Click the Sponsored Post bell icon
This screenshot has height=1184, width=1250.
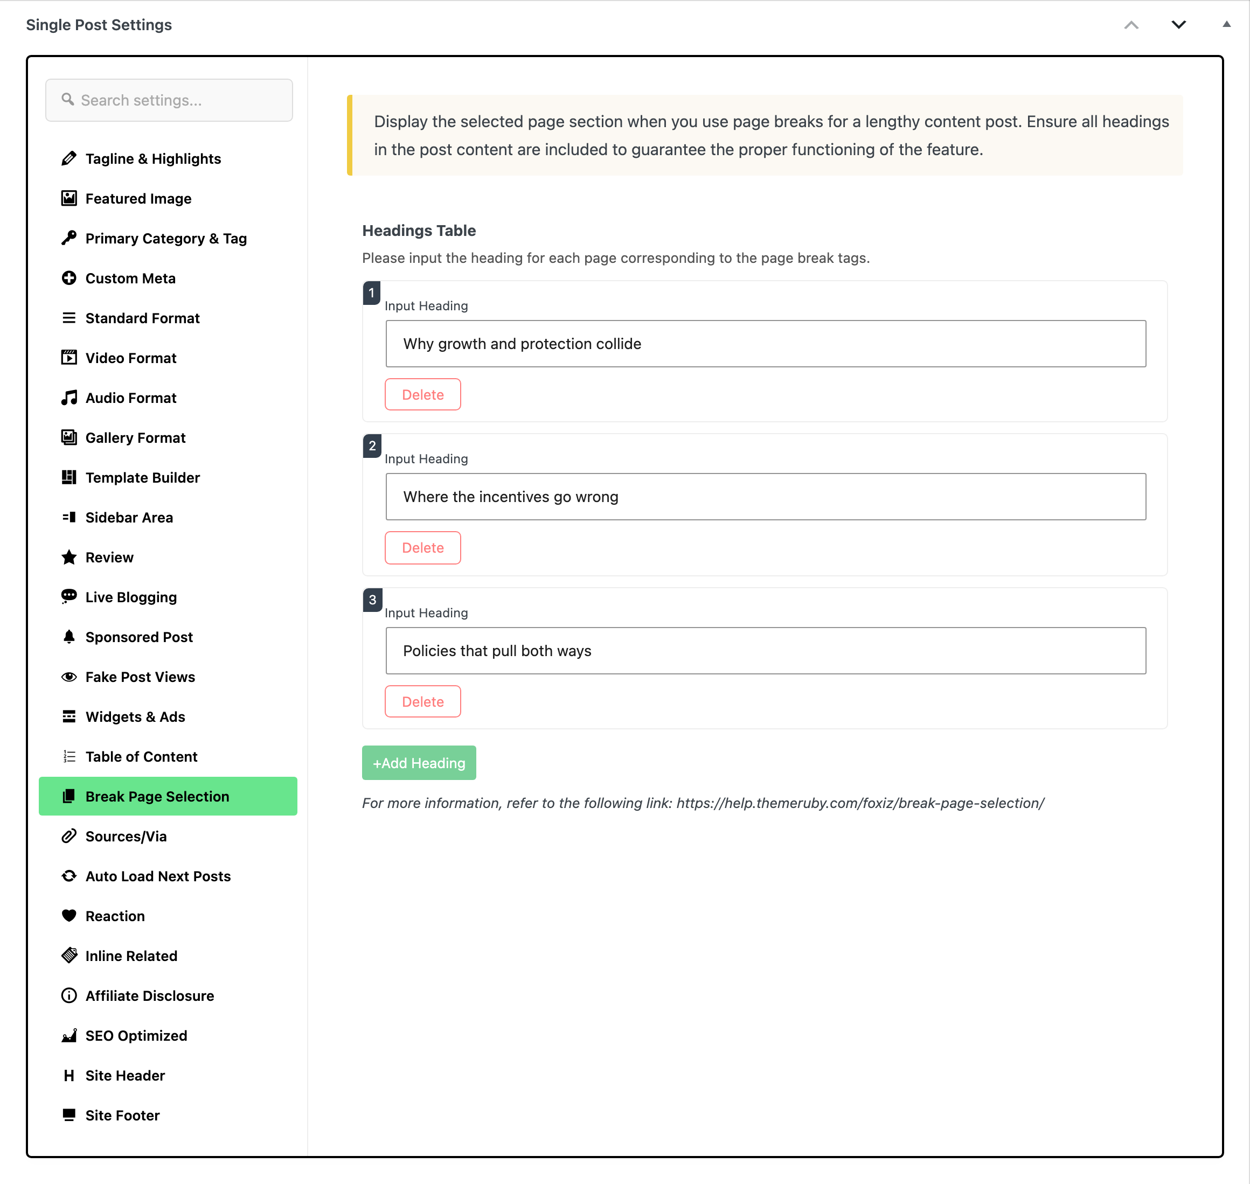(x=69, y=637)
